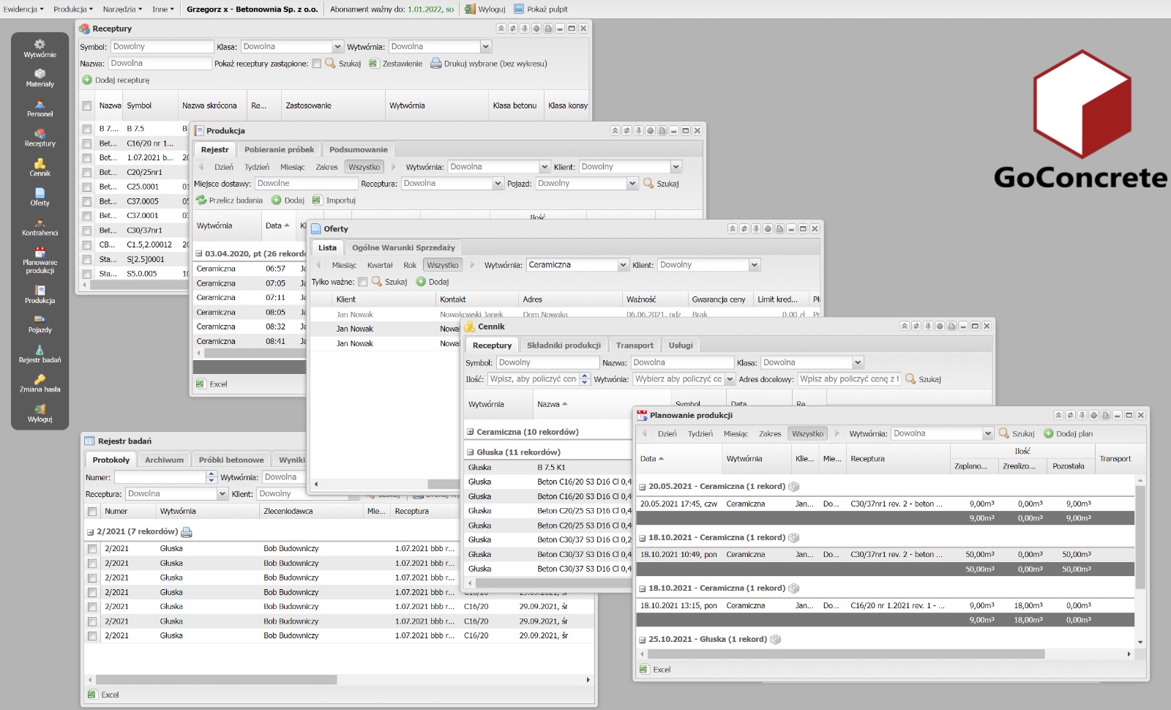The image size is (1171, 710).
Task: Click Dodaj plan in Planowanie produkcji
Action: tap(1069, 433)
